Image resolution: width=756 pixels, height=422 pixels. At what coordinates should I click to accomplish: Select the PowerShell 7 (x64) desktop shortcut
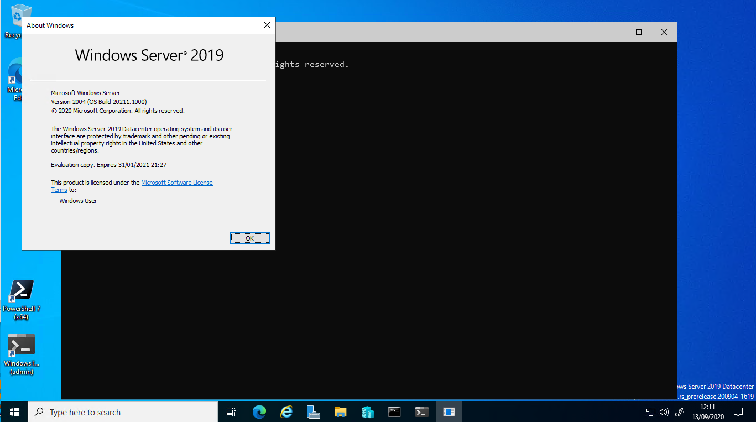(x=21, y=300)
